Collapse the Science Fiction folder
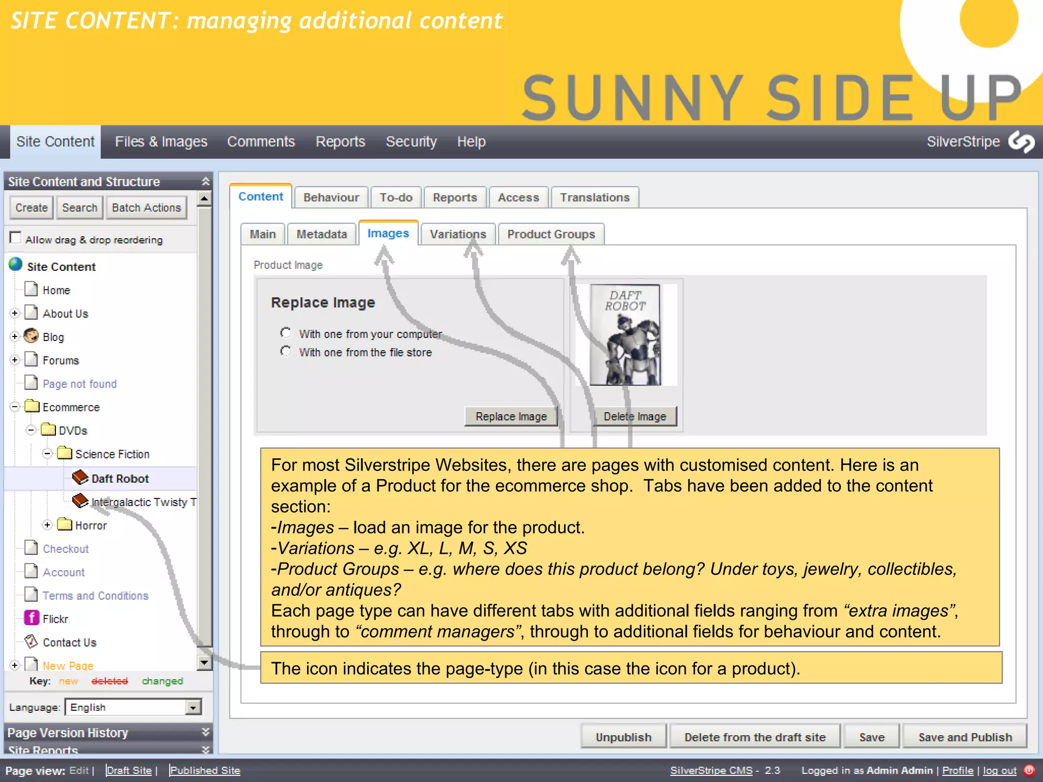The height and width of the screenshot is (782, 1043). point(47,454)
